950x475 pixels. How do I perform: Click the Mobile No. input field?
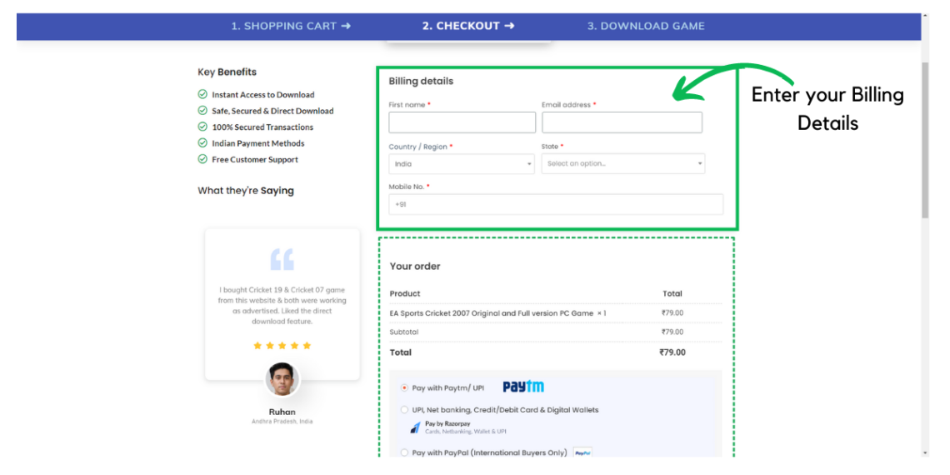556,204
